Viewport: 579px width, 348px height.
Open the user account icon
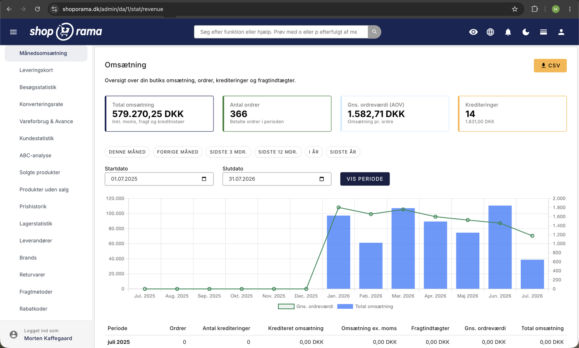coord(561,32)
